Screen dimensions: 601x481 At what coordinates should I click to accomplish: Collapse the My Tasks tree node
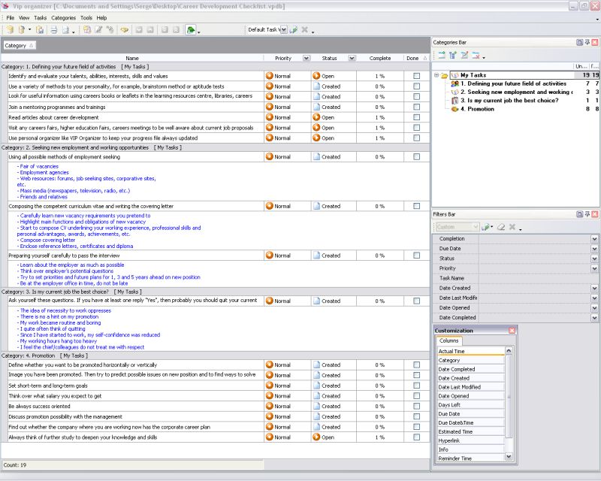tap(436, 75)
